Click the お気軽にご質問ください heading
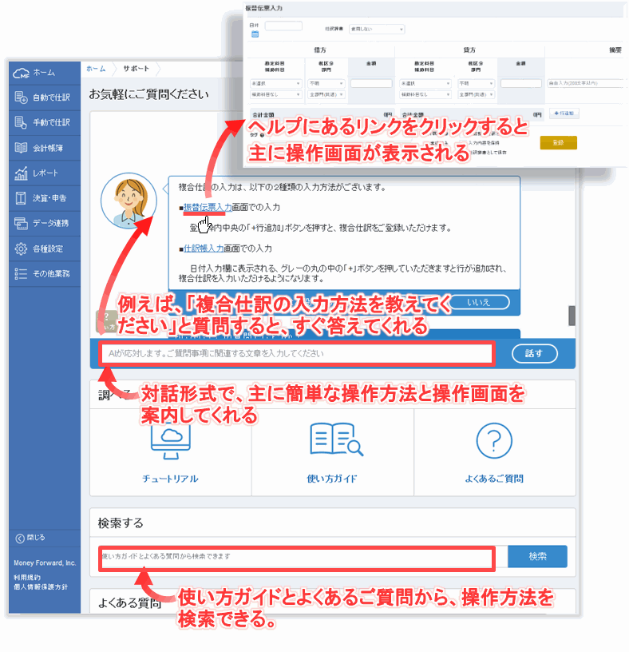 pyautogui.click(x=148, y=94)
